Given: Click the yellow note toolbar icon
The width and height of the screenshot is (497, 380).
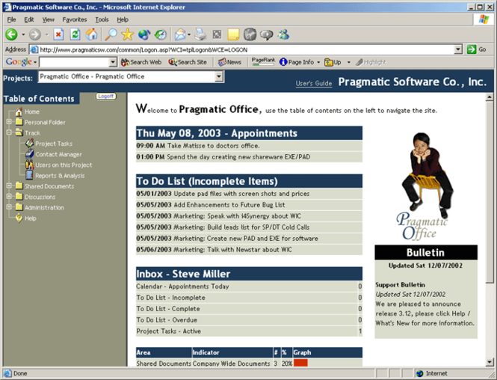Looking at the screenshot, I should pyautogui.click(x=233, y=34).
